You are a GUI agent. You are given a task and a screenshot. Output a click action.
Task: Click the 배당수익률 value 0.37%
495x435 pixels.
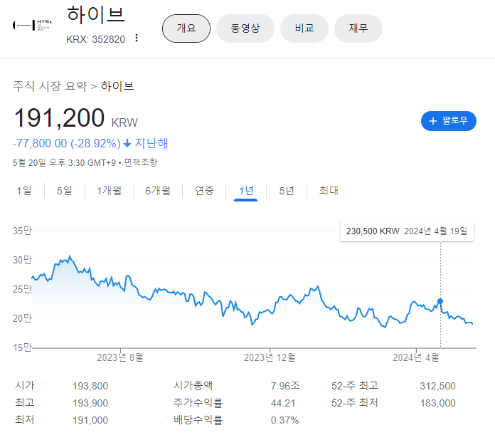click(x=284, y=420)
